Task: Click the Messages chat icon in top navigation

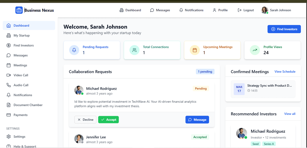Action: (x=152, y=10)
